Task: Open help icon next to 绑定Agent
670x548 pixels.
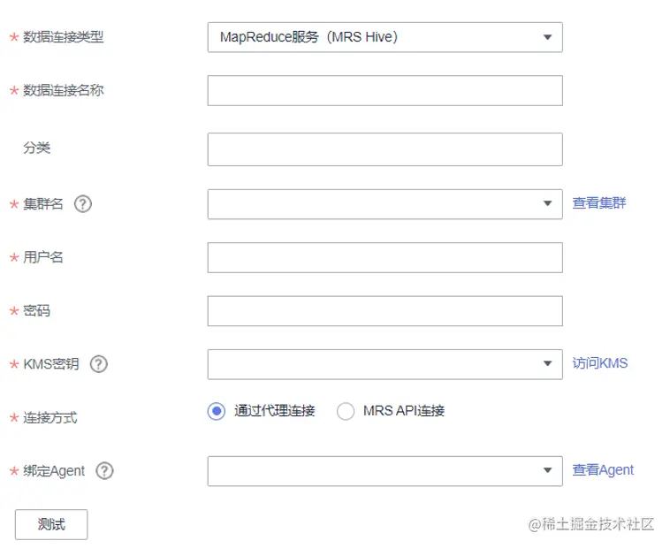Action: pos(104,471)
